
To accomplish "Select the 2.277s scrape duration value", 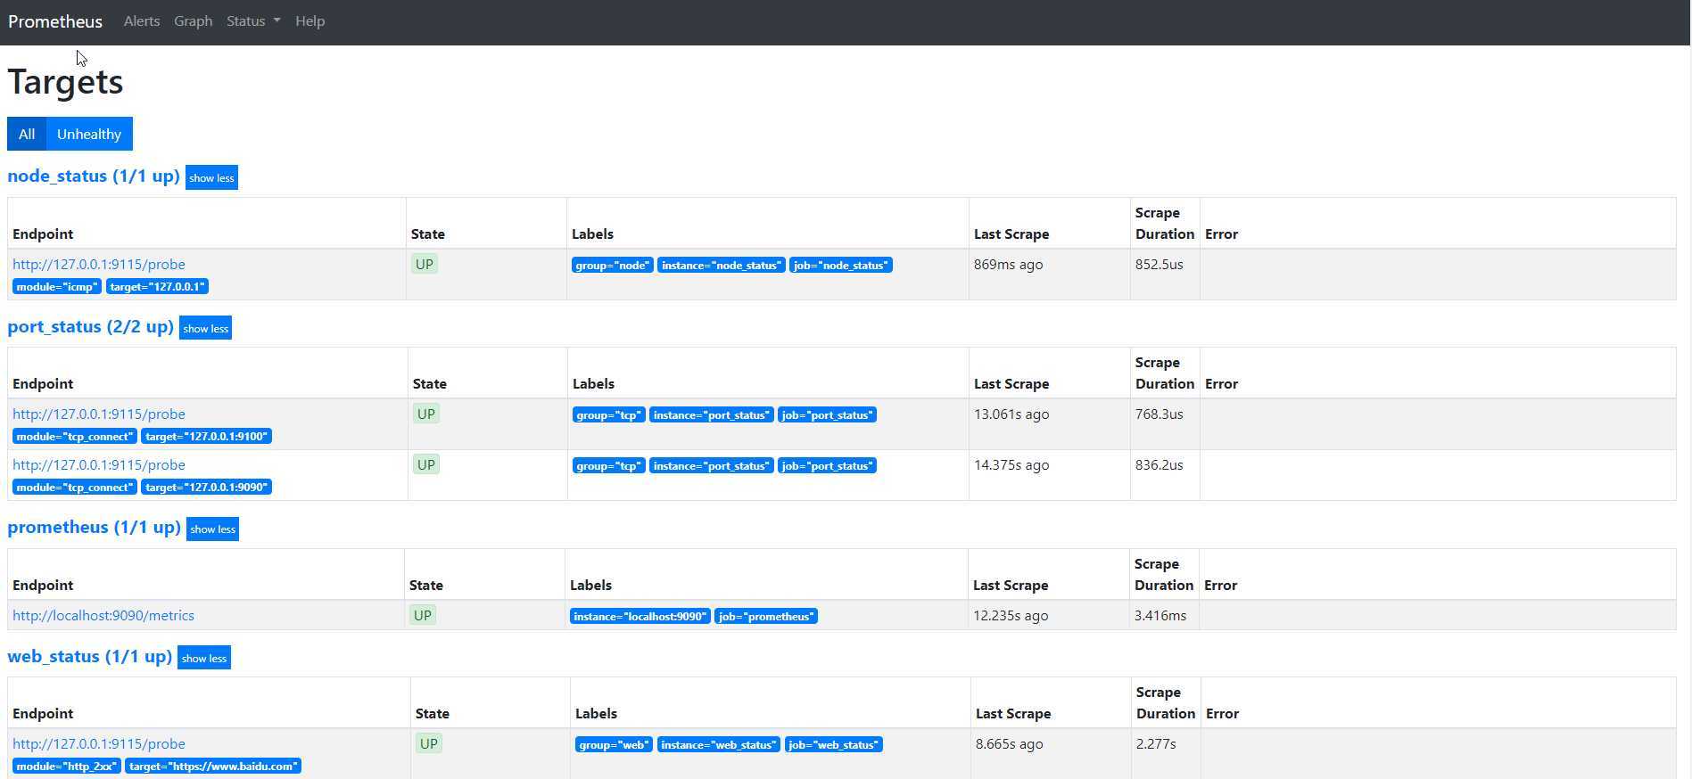I will 1156,744.
